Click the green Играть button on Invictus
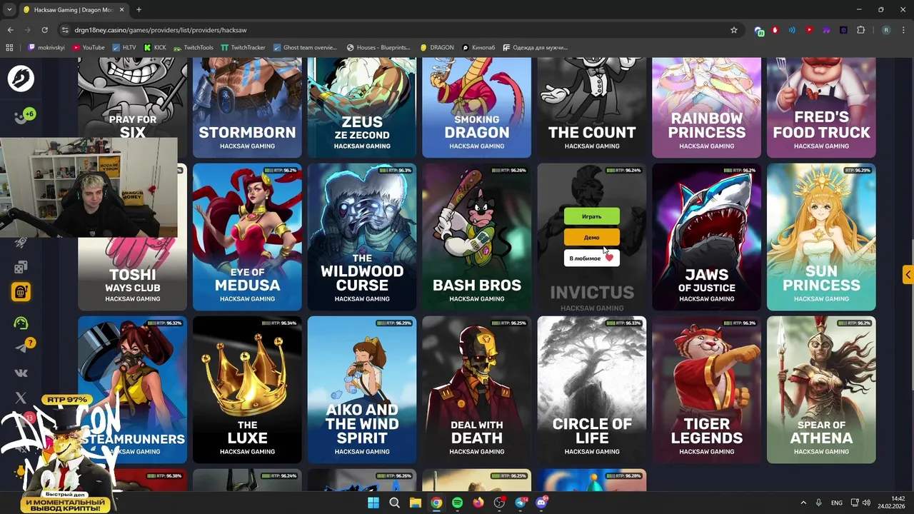The width and height of the screenshot is (914, 514). point(591,216)
